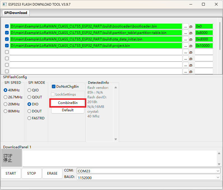Click DetectedInfo scroll down arrow
The image size is (223, 190).
click(x=116, y=139)
